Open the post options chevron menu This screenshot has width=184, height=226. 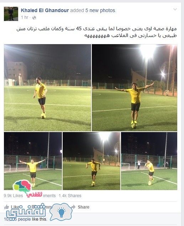175,9
